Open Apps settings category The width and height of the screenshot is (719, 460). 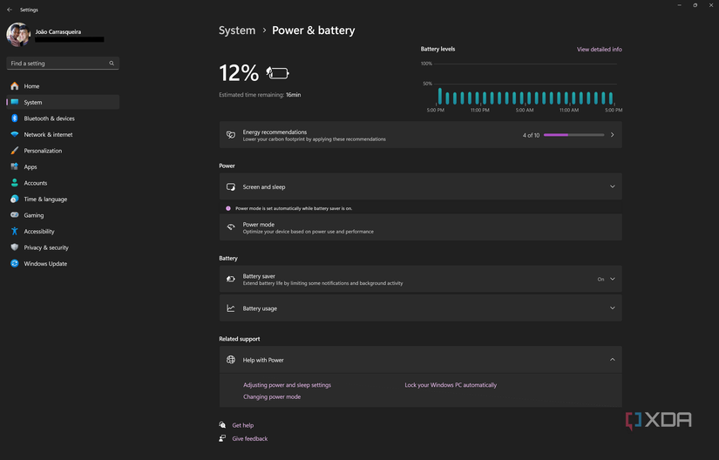coord(63,166)
